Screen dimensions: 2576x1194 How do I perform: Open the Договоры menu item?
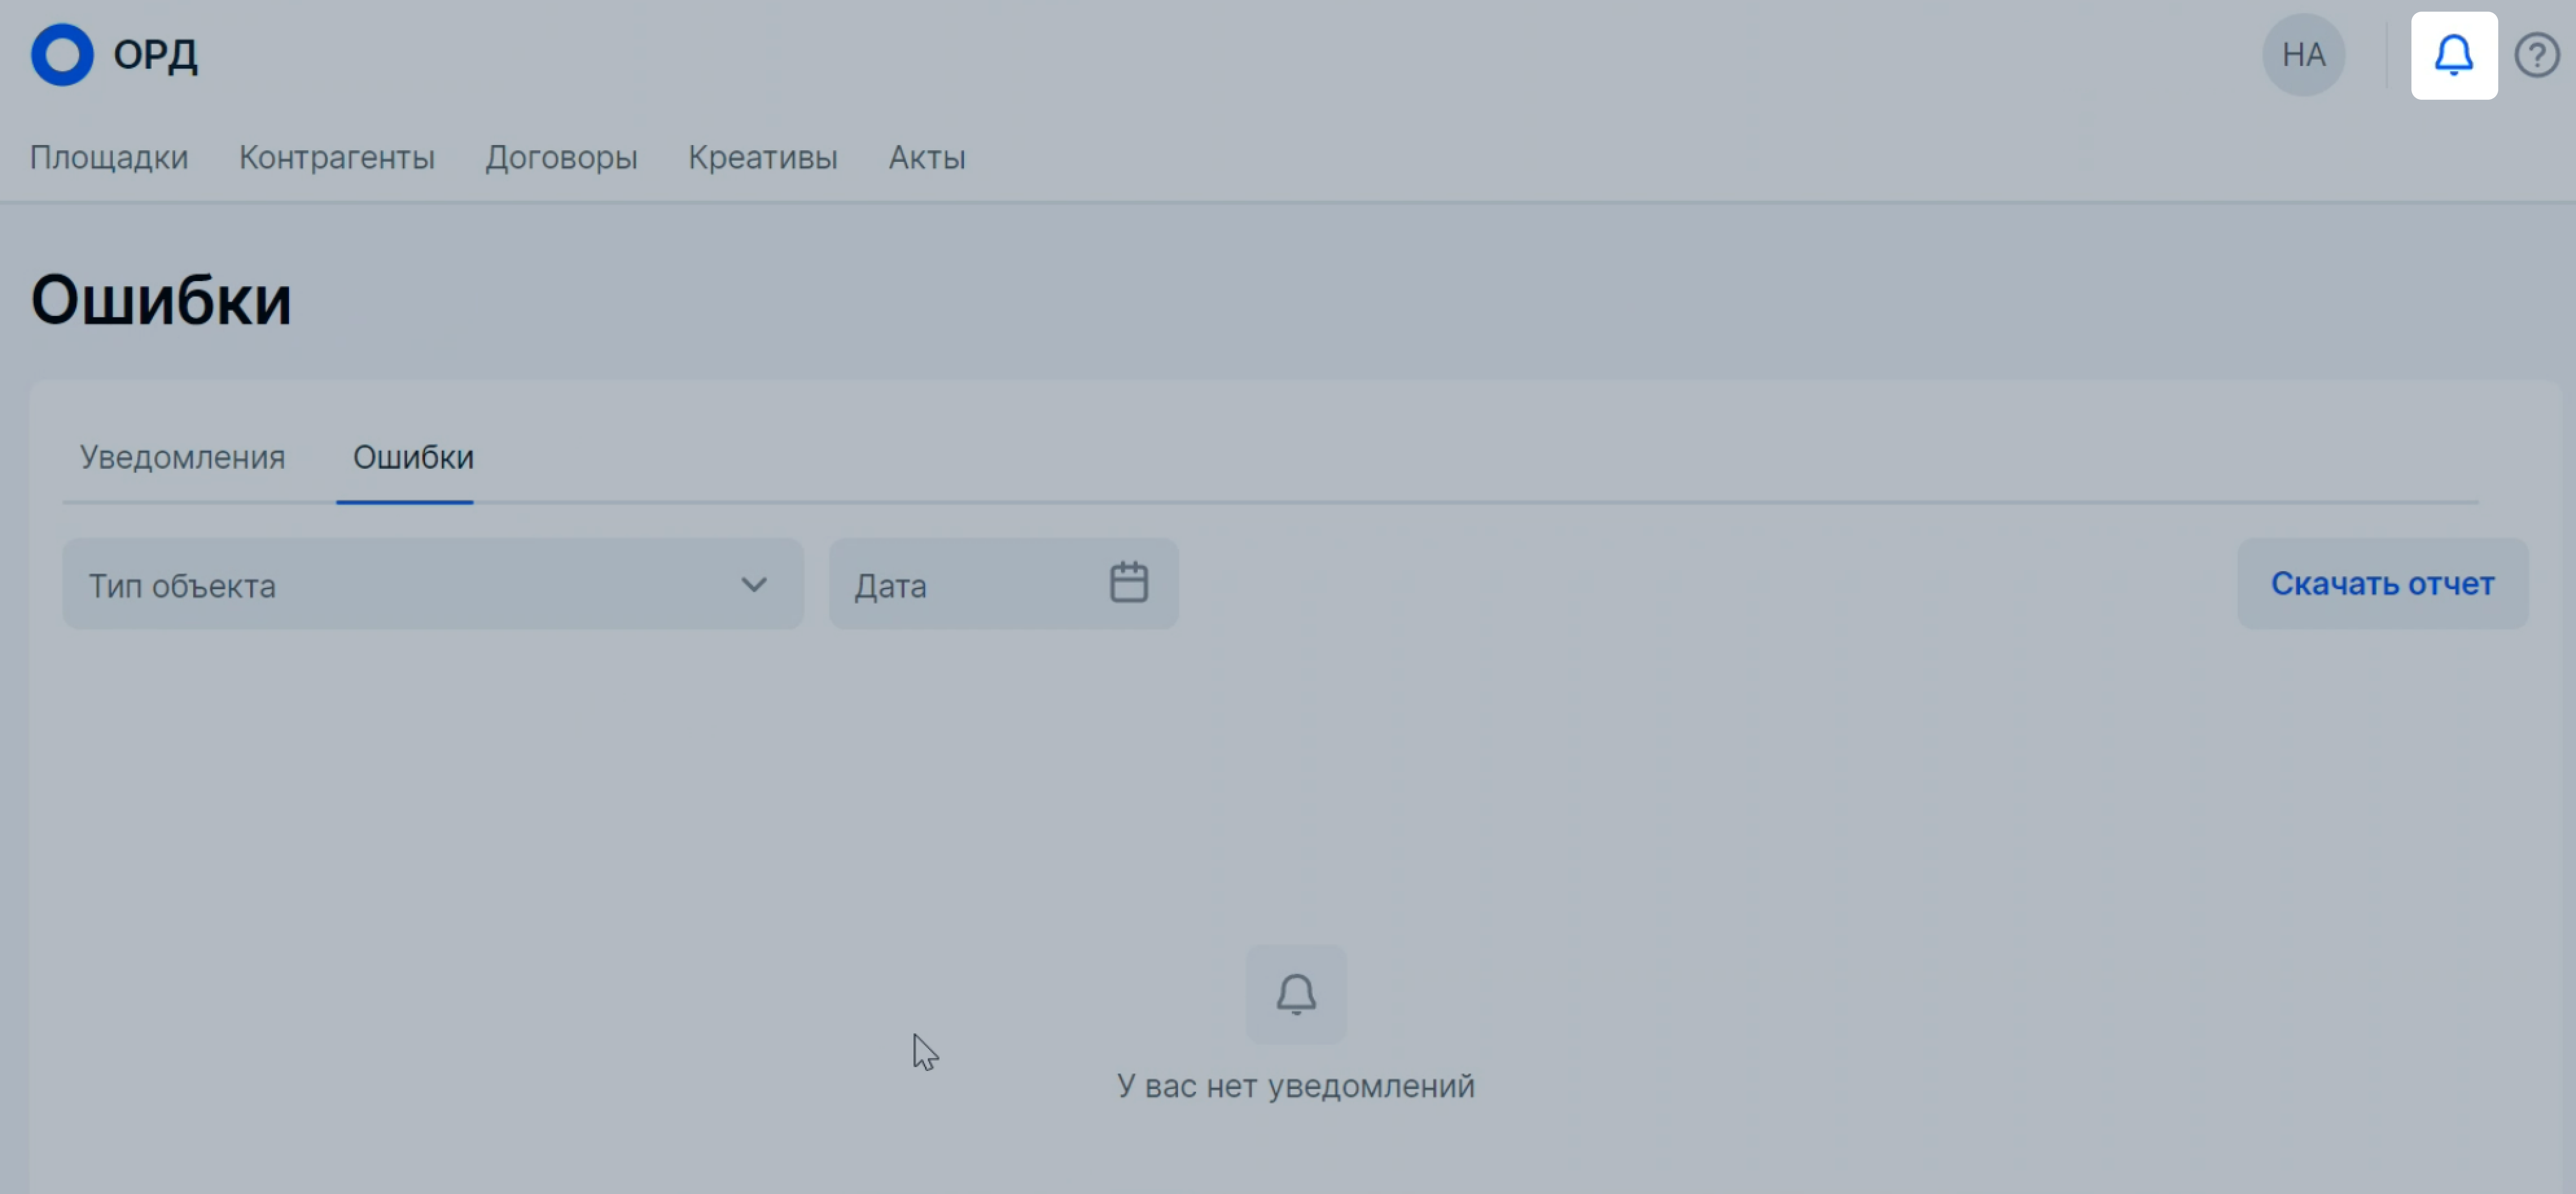pyautogui.click(x=562, y=158)
